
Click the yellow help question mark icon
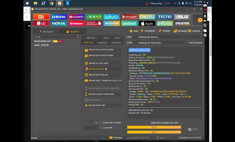(200, 20)
